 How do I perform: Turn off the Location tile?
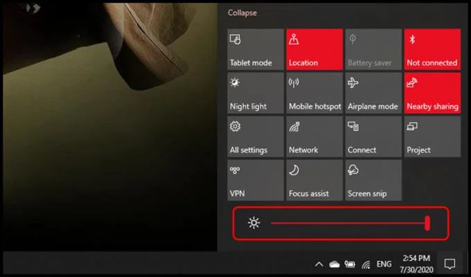coord(314,50)
